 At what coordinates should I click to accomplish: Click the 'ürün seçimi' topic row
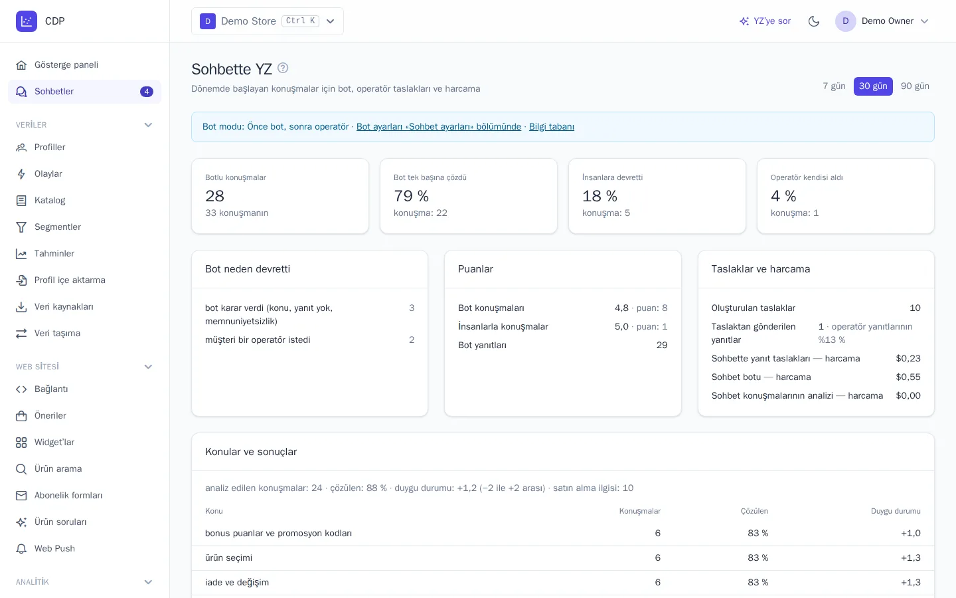pos(563,558)
